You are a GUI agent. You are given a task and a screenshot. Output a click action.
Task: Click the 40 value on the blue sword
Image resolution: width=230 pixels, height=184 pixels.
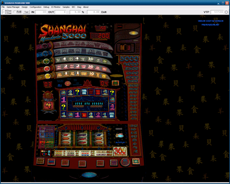pyautogui.click(x=91, y=51)
